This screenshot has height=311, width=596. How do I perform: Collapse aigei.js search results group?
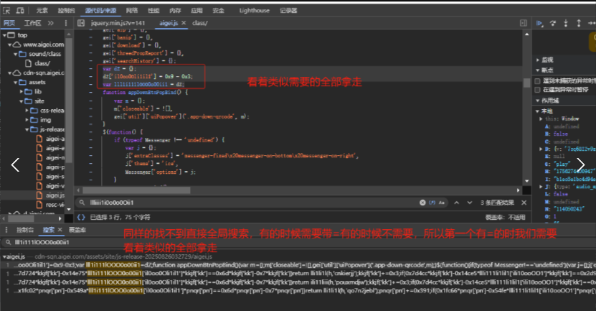[x=4, y=256]
